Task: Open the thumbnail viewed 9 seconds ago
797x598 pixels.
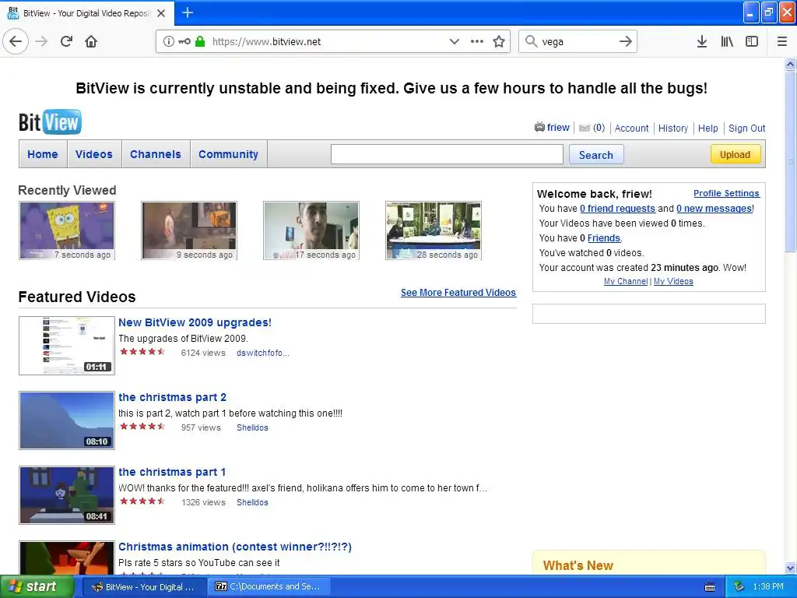Action: pyautogui.click(x=189, y=230)
